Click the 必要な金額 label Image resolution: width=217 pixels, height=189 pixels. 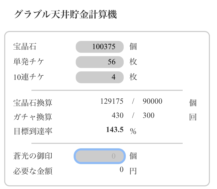[33, 171]
